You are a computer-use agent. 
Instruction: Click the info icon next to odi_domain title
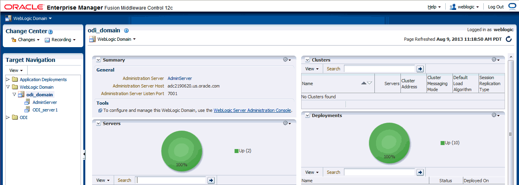point(126,31)
